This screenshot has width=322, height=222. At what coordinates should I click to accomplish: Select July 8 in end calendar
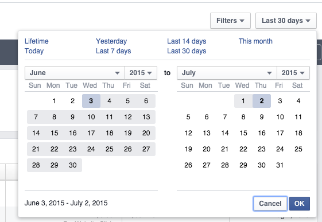click(243, 117)
